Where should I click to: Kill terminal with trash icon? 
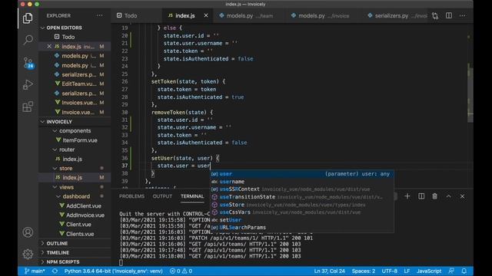coord(434,196)
